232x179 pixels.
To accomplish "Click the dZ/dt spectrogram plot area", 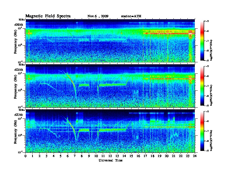I will point(110,131).
